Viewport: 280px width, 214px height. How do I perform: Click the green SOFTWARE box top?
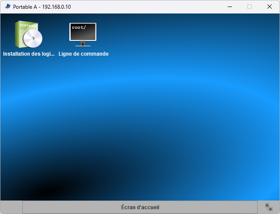27,25
